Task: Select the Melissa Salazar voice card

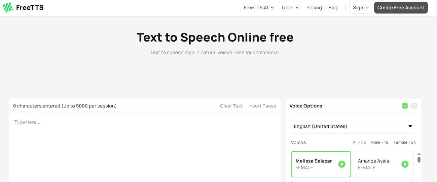Action: [x=321, y=164]
